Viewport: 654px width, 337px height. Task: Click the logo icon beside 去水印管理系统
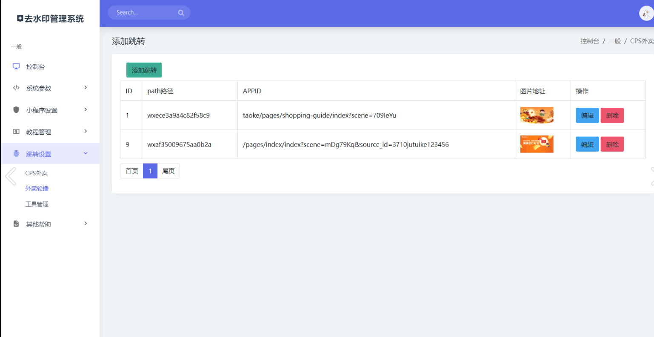click(x=20, y=18)
